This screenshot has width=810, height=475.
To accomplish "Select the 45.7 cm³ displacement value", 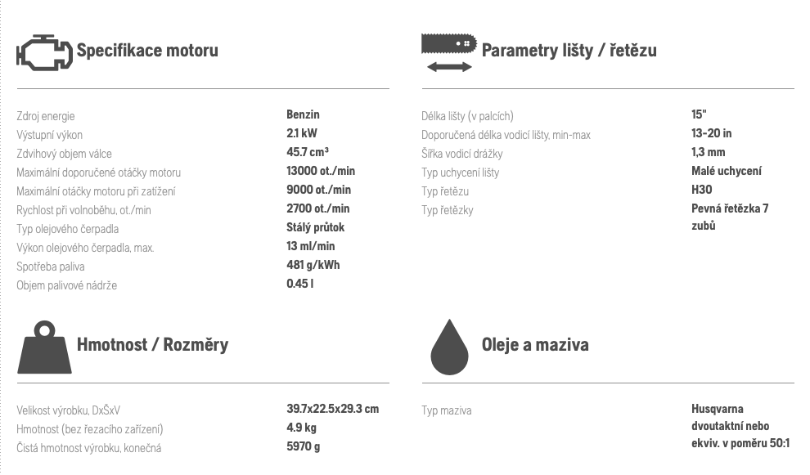I will (x=308, y=152).
